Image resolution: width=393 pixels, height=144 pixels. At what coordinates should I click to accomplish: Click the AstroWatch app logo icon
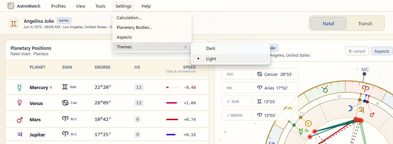pyautogui.click(x=11, y=6)
